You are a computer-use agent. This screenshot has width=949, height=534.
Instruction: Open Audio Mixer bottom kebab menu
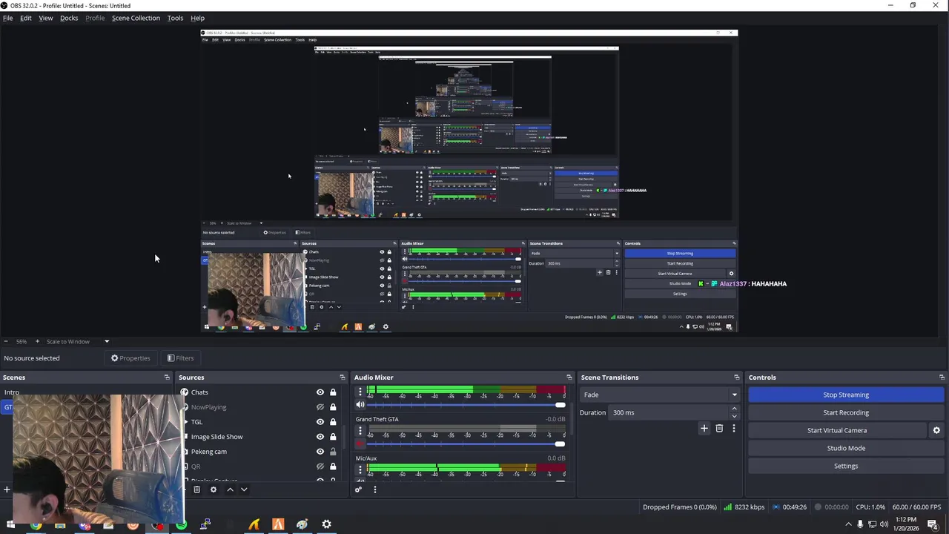point(375,489)
